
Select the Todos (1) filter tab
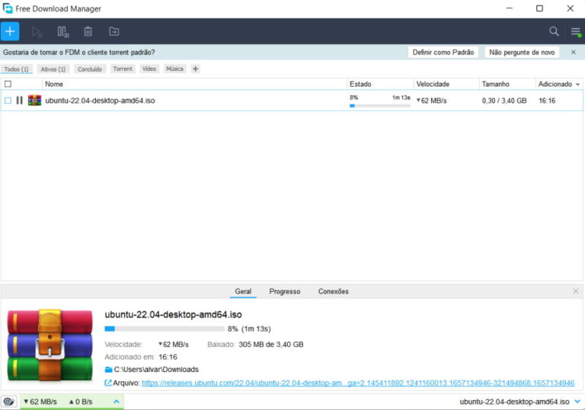coord(17,69)
